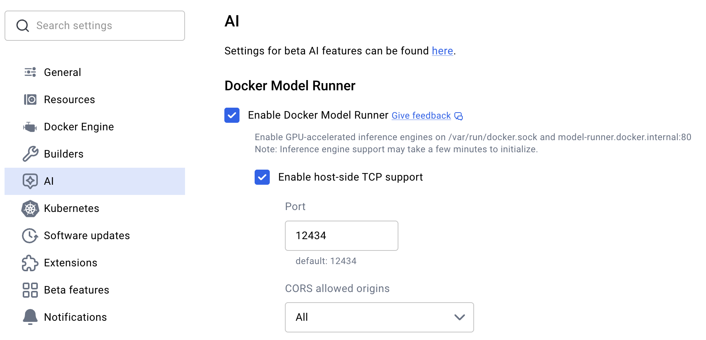Open Software updates via the clock icon
Image resolution: width=706 pixels, height=340 pixels.
coord(30,235)
